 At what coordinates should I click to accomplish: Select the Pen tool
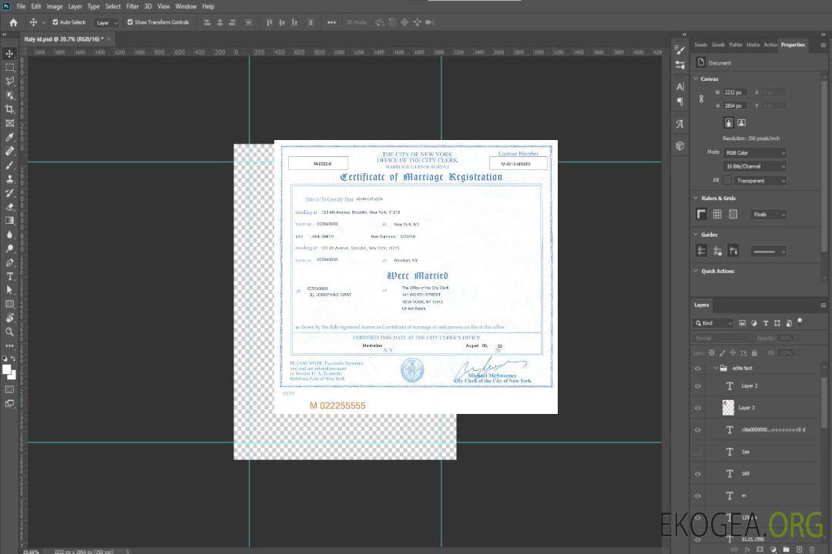tap(9, 262)
